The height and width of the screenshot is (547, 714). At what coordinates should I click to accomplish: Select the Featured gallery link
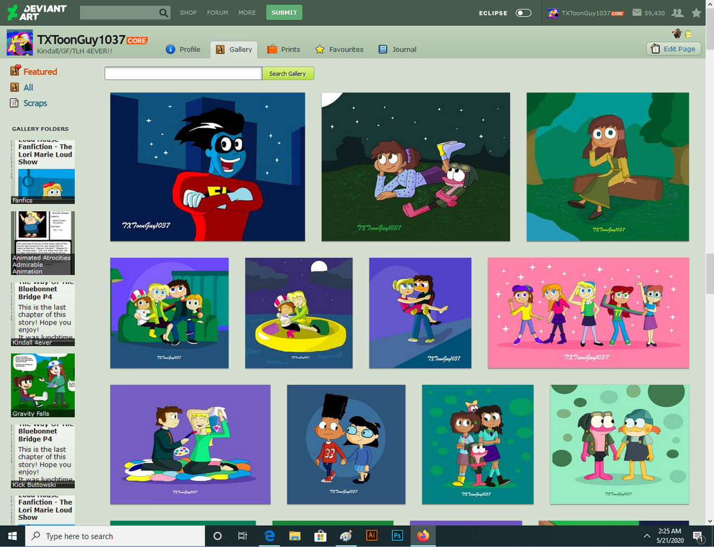pos(34,71)
